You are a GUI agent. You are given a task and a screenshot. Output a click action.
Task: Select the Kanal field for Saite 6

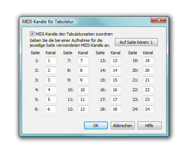coord(51,109)
